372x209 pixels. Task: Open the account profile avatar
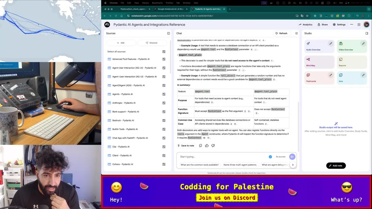(366, 25)
